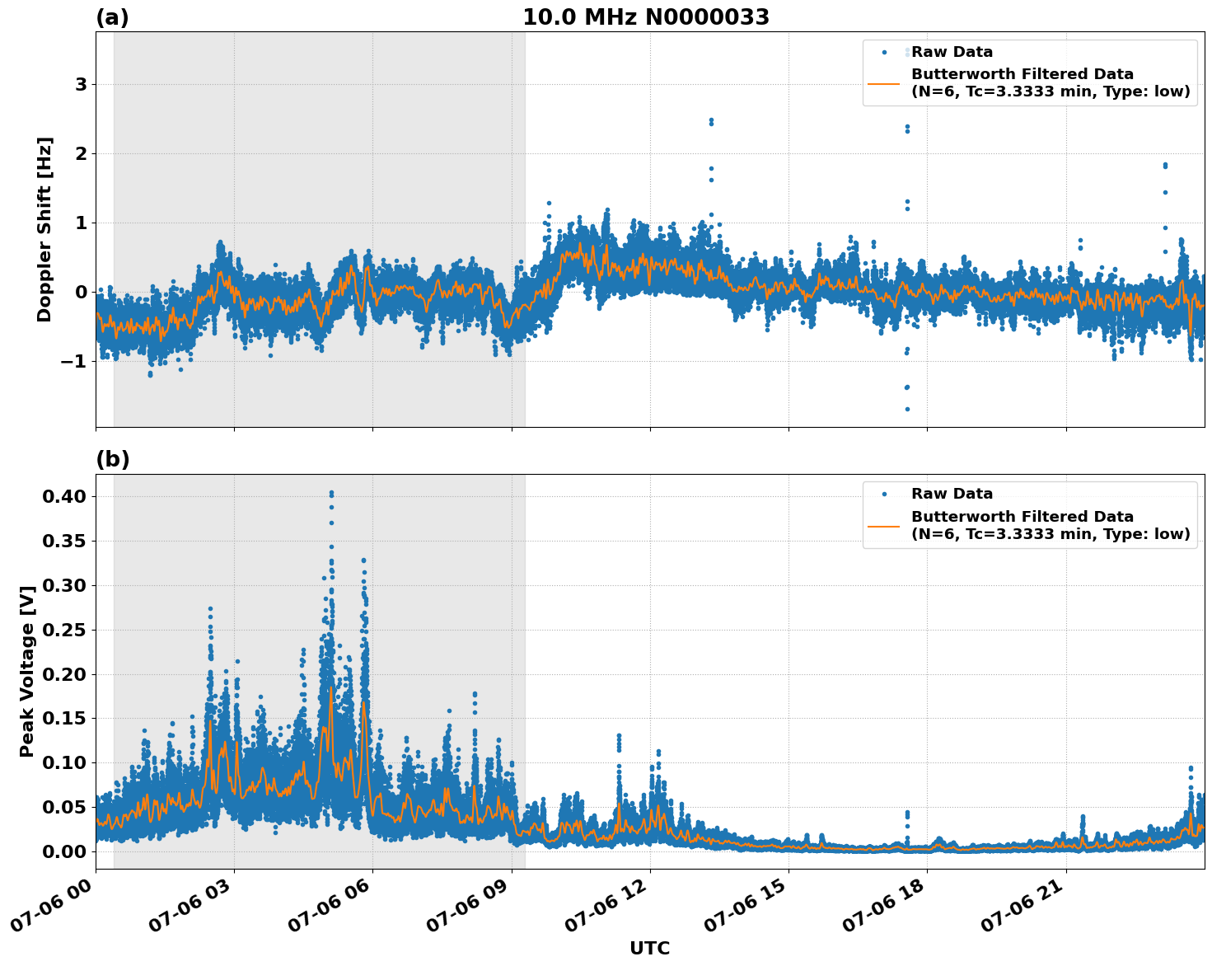The height and width of the screenshot is (966, 1212).
Task: Select the orange Butterworth line marker in top legend
Action: coord(886,84)
